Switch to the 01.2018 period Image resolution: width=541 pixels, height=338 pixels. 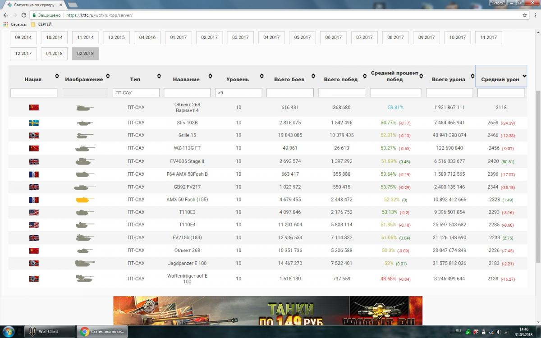pyautogui.click(x=54, y=54)
